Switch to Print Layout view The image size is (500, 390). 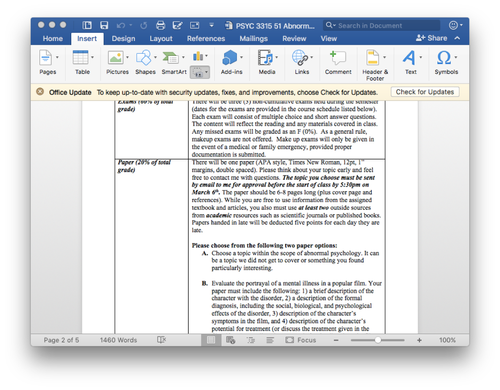(x=211, y=340)
